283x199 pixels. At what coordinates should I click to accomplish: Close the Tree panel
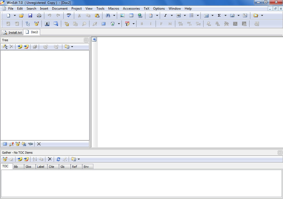[86, 40]
